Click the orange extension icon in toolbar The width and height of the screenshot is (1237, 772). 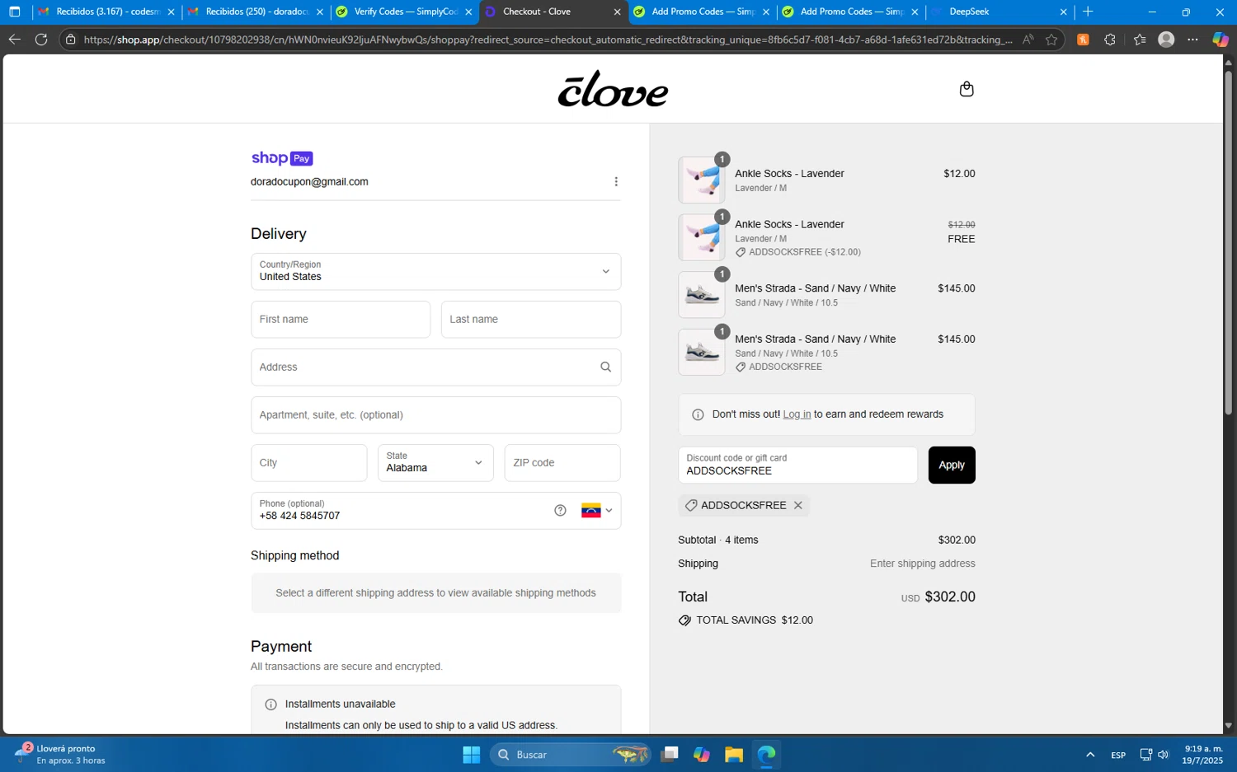1083,40
